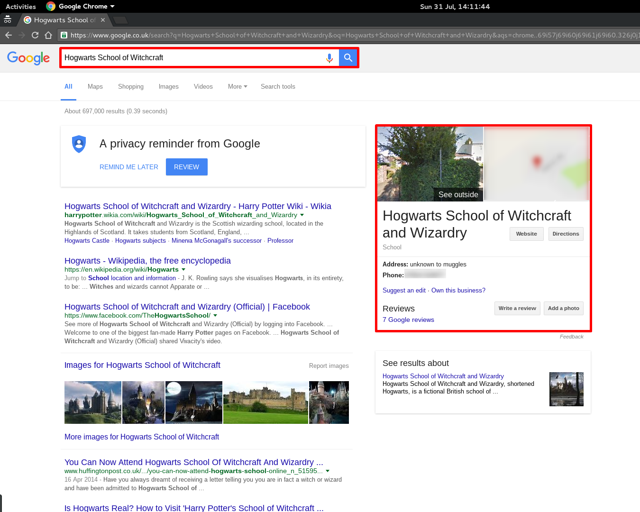The image size is (640, 512).
Task: Click the dark castle thumbnail in See results about
Action: (x=567, y=389)
